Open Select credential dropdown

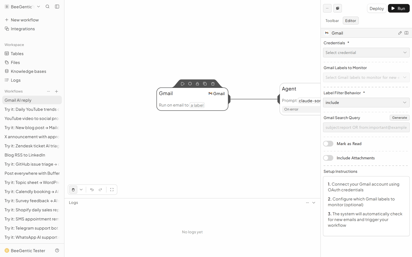[366, 53]
